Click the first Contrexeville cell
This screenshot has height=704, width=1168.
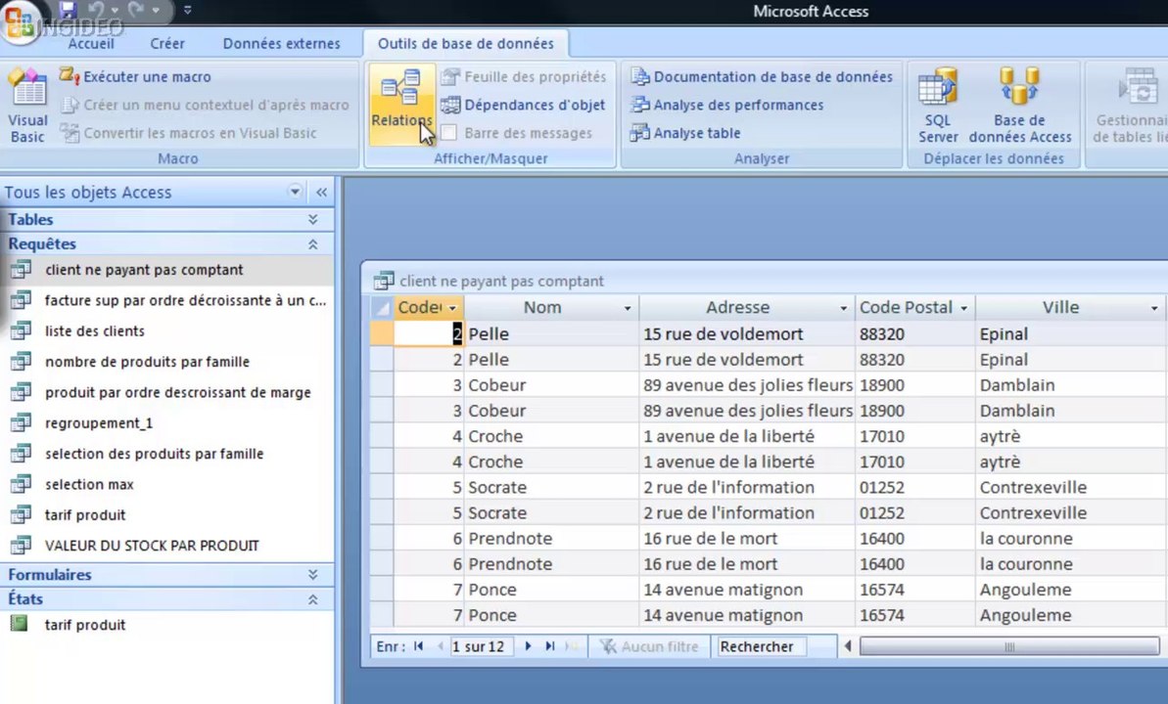[1071, 488]
